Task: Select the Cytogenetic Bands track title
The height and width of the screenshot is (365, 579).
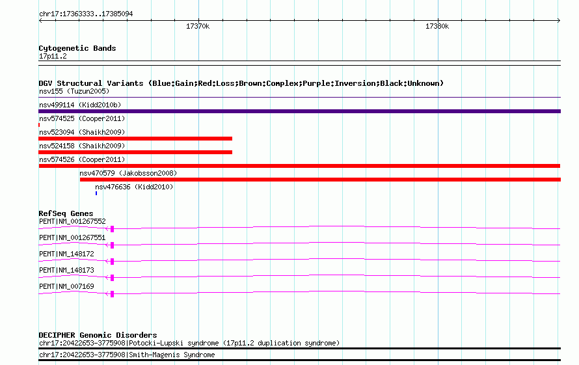Action: pyautogui.click(x=77, y=48)
